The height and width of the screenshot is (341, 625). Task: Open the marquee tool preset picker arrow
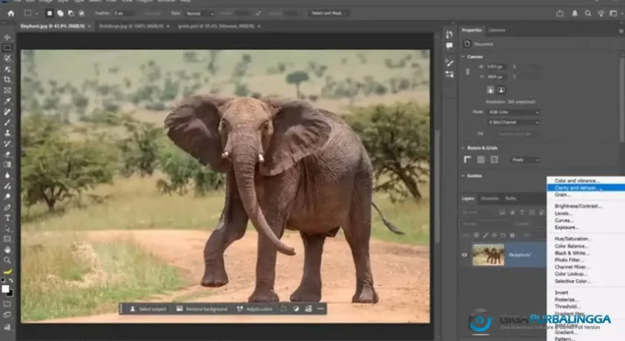coord(36,13)
